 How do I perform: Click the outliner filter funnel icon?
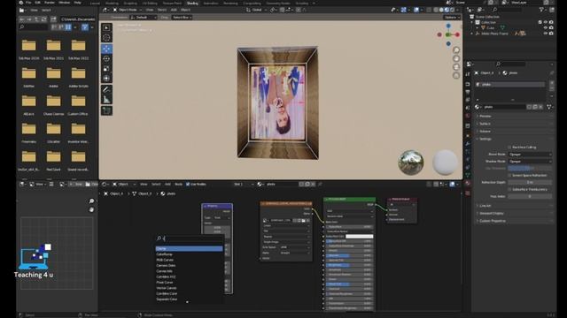[x=541, y=10]
